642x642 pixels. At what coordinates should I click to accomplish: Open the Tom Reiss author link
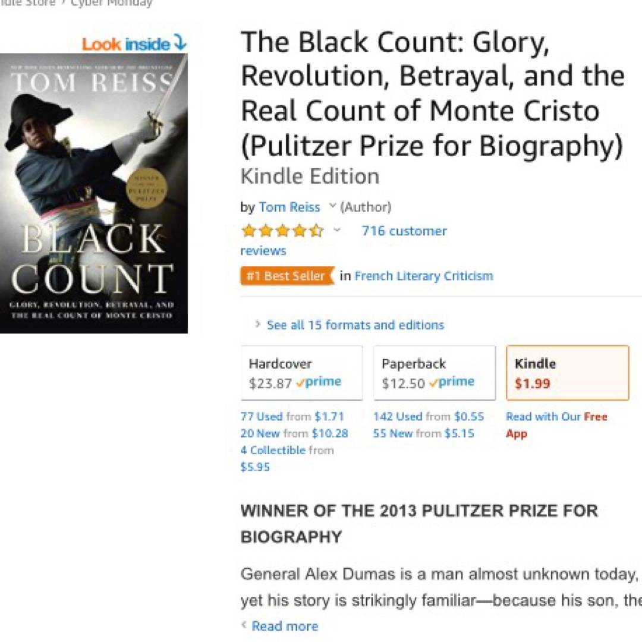point(289,207)
